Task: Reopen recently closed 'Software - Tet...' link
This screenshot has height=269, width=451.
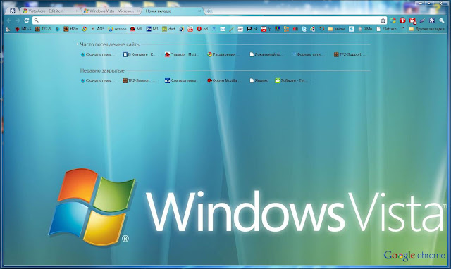Action: pyautogui.click(x=292, y=80)
